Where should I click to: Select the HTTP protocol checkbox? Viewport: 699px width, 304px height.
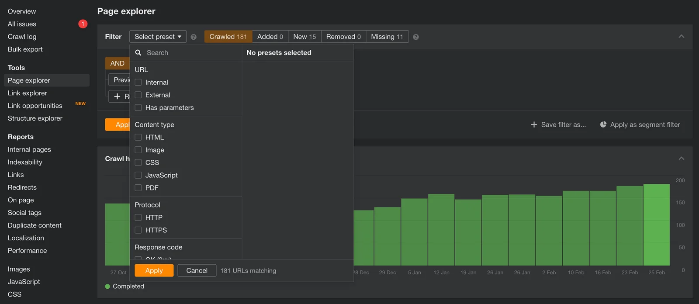138,218
